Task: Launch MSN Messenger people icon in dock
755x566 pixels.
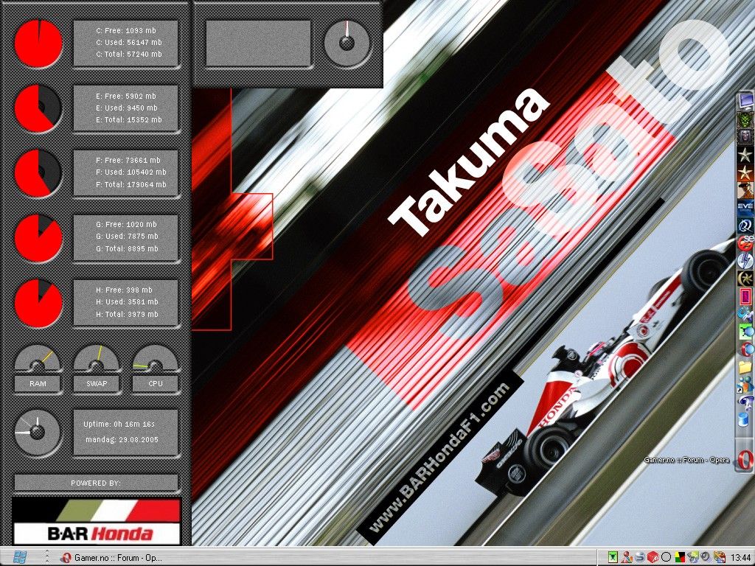Action: tap(745, 385)
